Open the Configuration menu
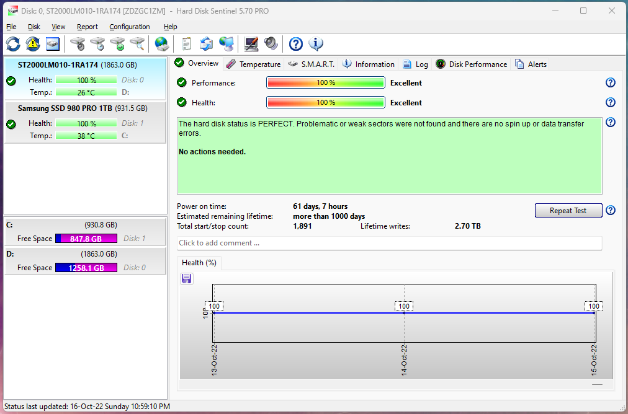The width and height of the screenshot is (628, 414). 129,27
